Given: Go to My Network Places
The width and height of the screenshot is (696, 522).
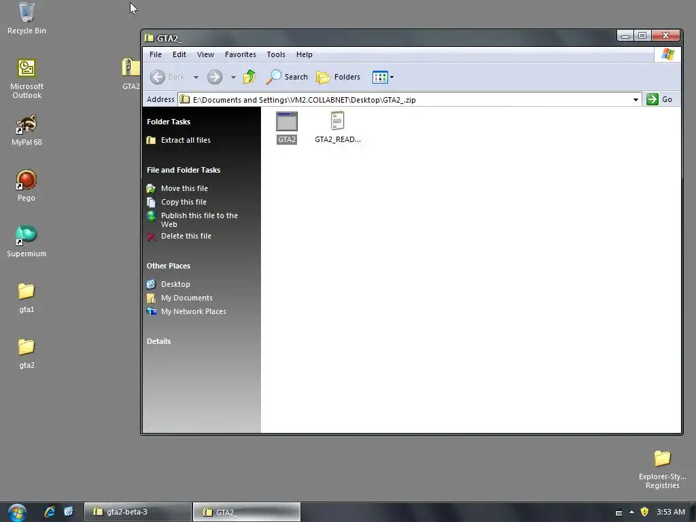Looking at the screenshot, I should tap(186, 311).
